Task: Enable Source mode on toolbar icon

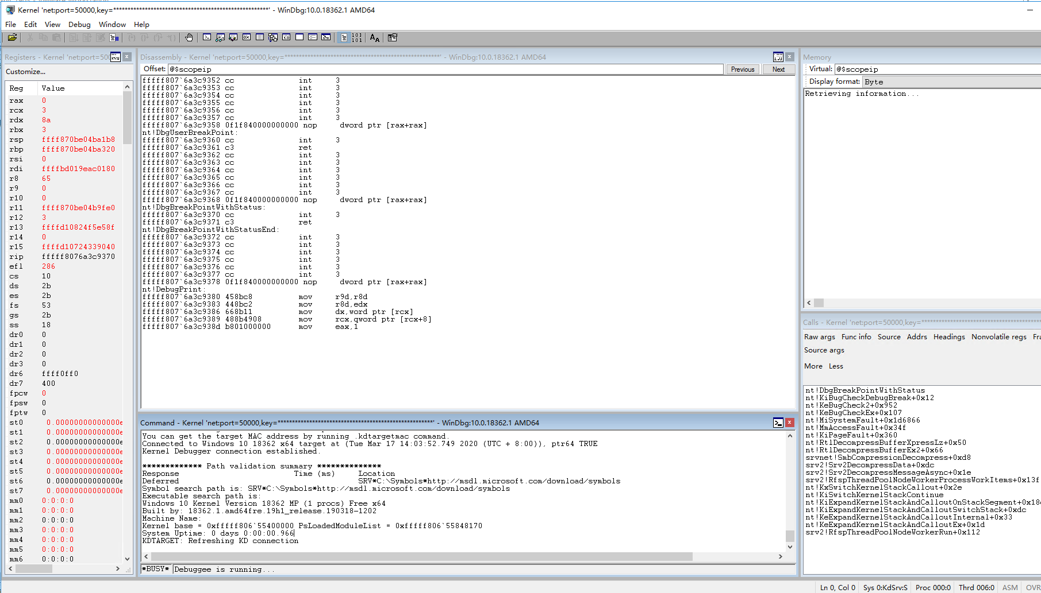Action: click(x=344, y=37)
